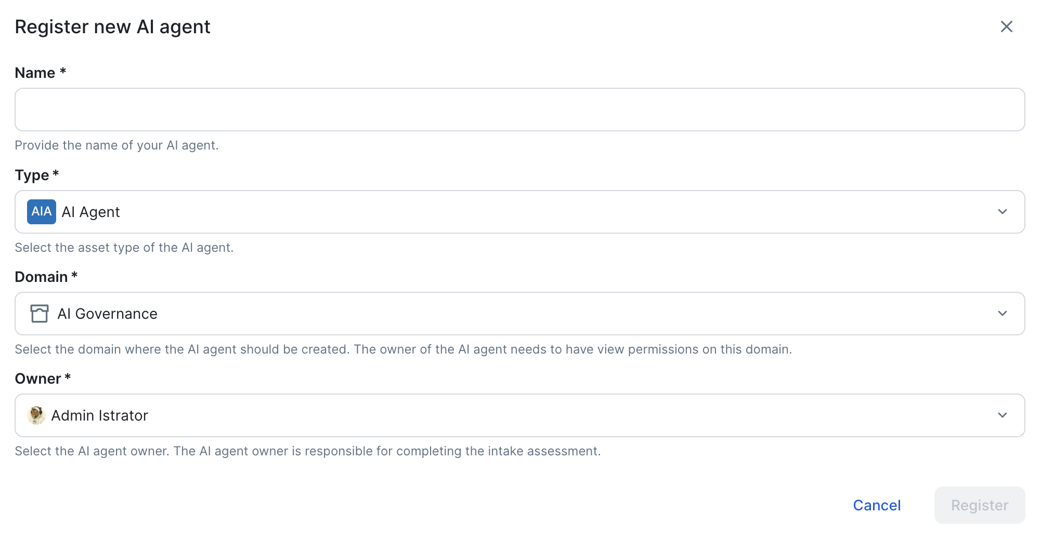
Task: Click the Type field label
Action: 37,175
